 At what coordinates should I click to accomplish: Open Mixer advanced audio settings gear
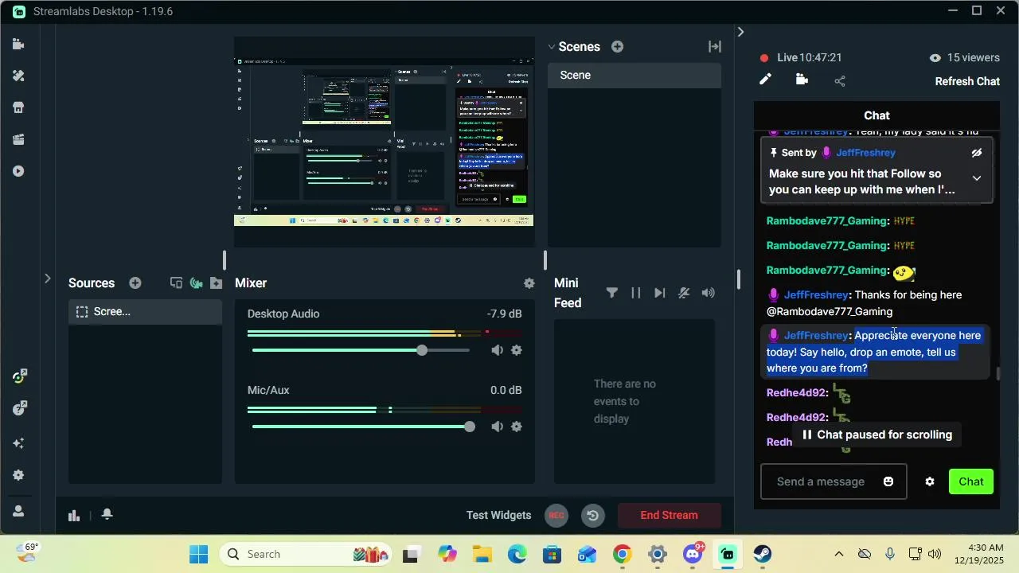click(529, 283)
